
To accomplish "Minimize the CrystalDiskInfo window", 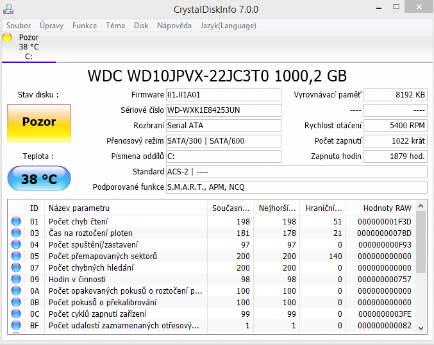I will click(x=379, y=8).
